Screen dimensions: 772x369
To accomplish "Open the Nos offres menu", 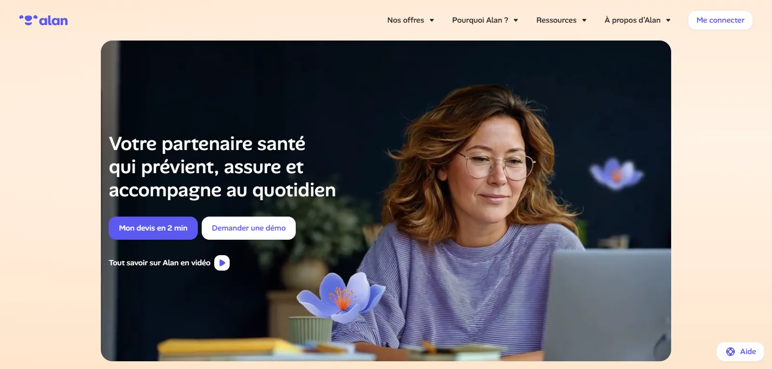I will tap(411, 20).
